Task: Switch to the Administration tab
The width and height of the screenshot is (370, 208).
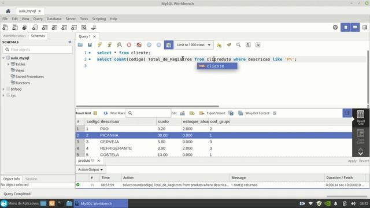Action: pos(14,36)
